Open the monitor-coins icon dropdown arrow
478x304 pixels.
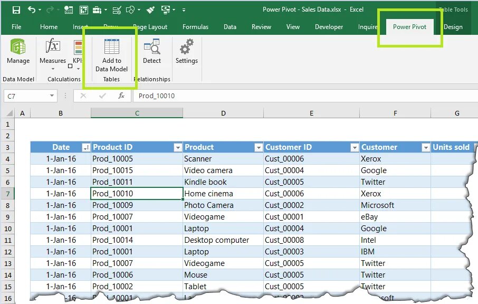coord(174,9)
